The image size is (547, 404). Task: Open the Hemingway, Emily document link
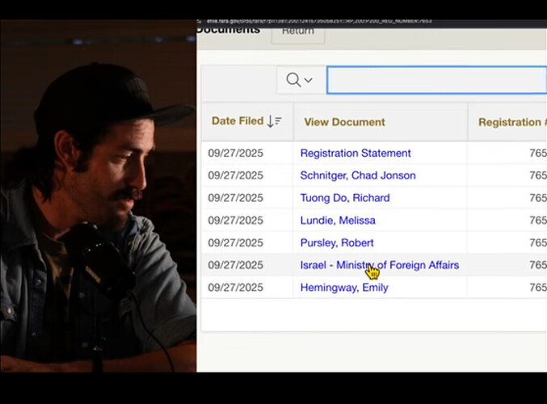click(x=344, y=288)
